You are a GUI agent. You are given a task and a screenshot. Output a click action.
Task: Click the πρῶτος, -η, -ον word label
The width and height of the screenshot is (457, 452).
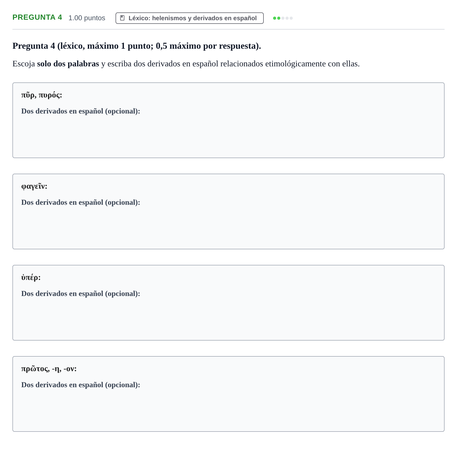[49, 369]
